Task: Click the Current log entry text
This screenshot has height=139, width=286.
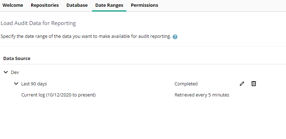Action: pos(58,95)
